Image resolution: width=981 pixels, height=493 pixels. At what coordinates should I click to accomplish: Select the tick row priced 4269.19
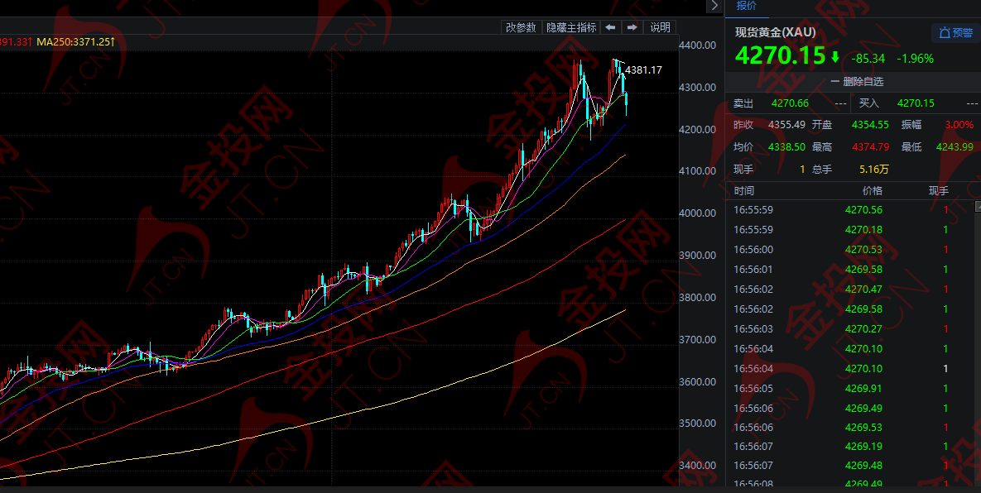[849, 446]
